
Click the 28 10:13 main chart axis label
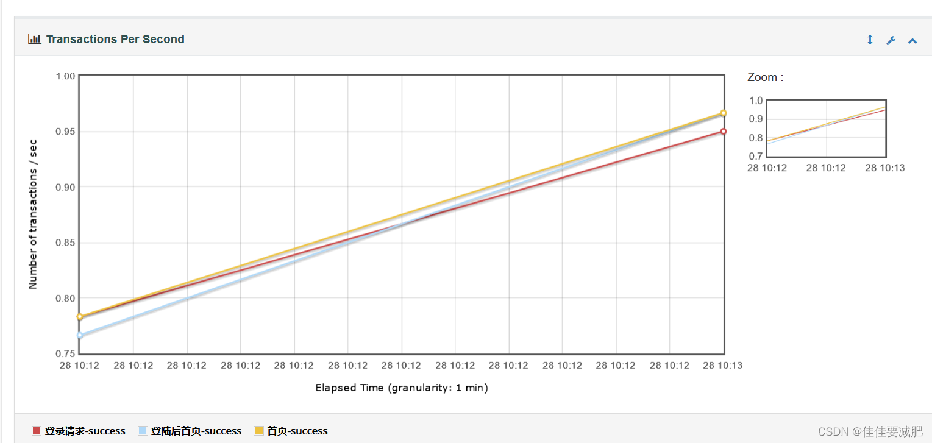tap(722, 365)
